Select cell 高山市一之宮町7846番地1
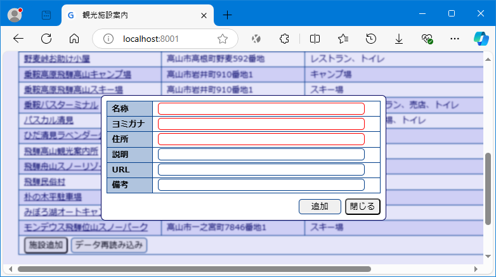The height and width of the screenshot is (277, 496). pyautogui.click(x=233, y=227)
